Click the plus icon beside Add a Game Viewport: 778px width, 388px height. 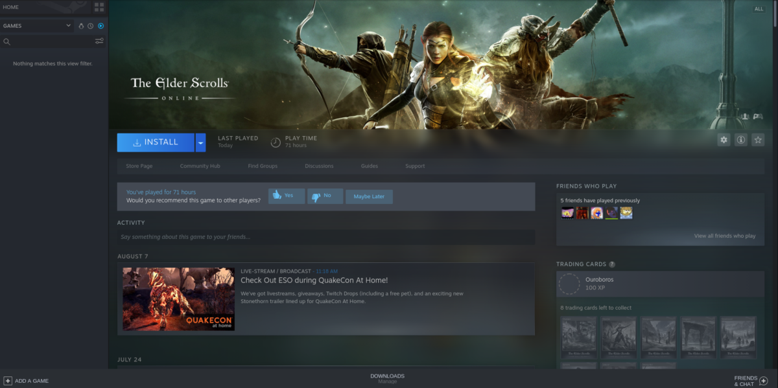(8, 381)
